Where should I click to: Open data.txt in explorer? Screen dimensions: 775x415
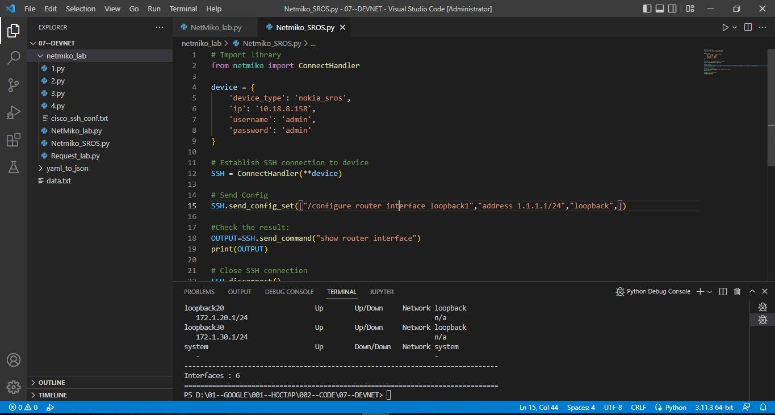point(100,181)
